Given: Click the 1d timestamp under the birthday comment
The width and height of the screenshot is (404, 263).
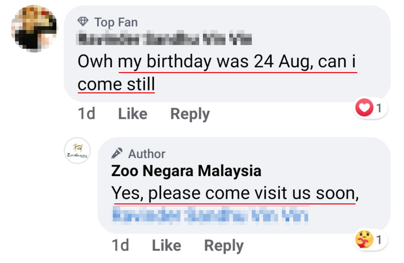Looking at the screenshot, I should coord(86,114).
